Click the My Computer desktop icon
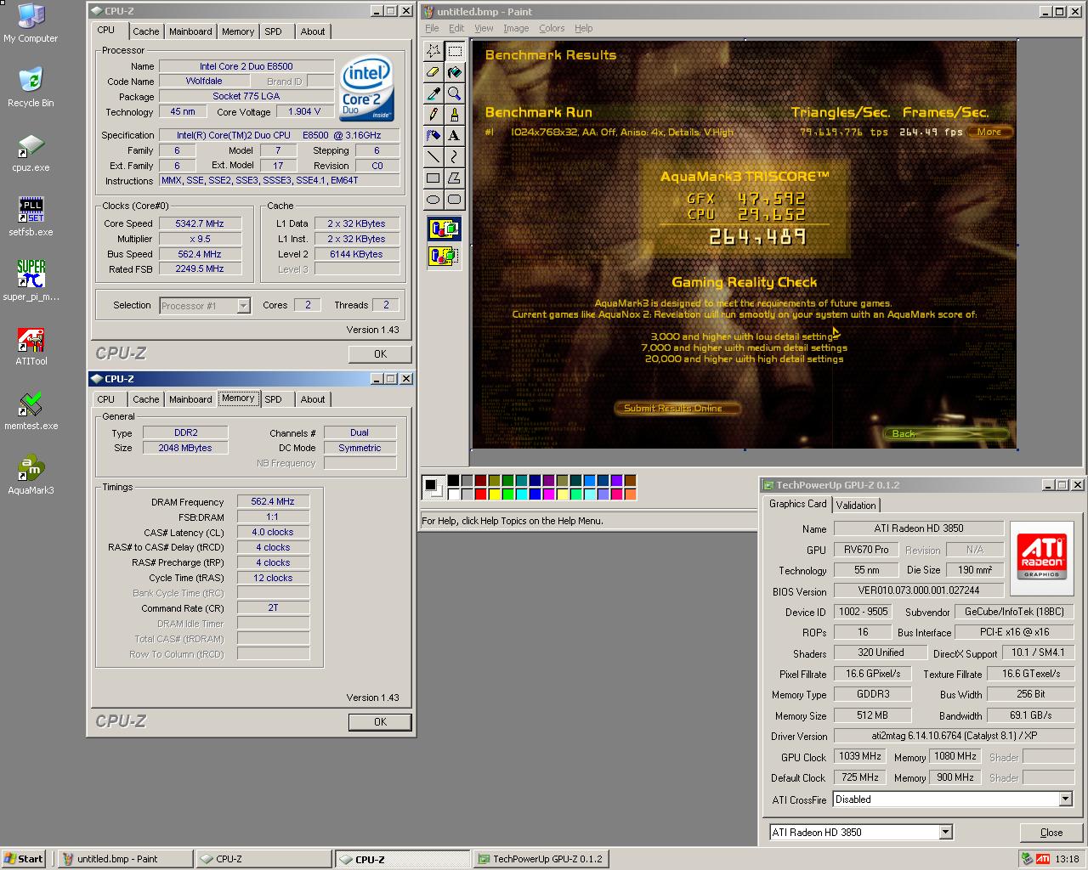The width and height of the screenshot is (1088, 870). 31,24
